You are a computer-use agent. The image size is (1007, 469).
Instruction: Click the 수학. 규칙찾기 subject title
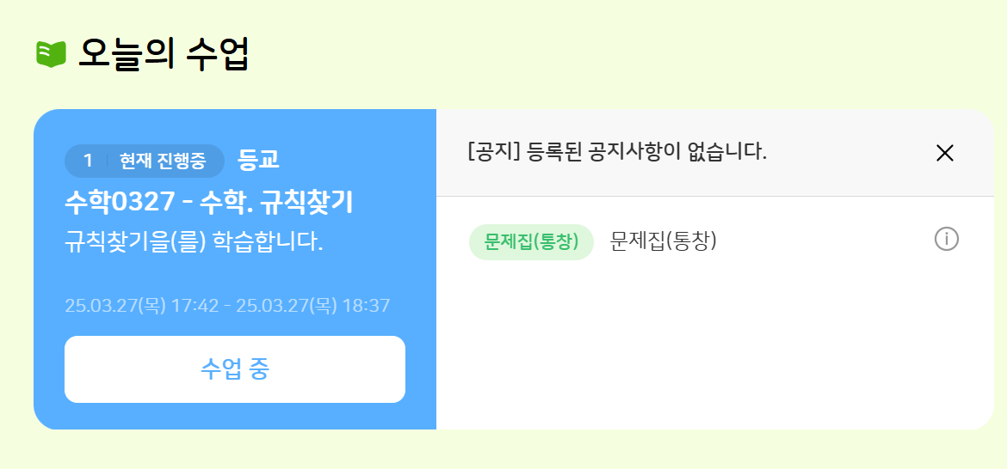coord(276,203)
